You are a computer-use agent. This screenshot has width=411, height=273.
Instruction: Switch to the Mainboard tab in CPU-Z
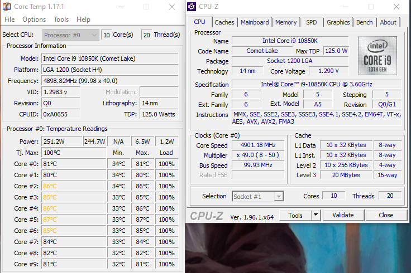coord(255,22)
